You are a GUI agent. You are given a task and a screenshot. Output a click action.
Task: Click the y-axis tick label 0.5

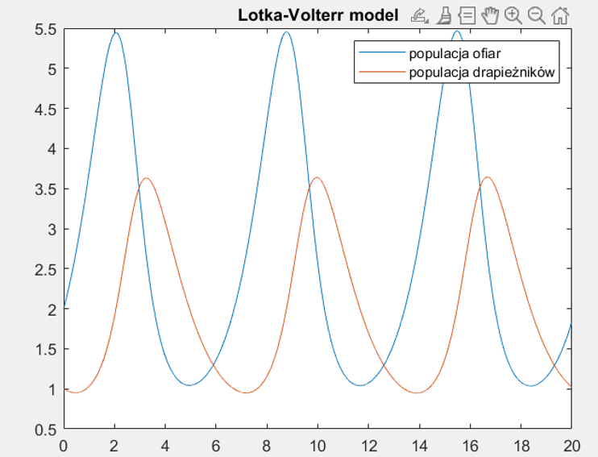(x=45, y=430)
